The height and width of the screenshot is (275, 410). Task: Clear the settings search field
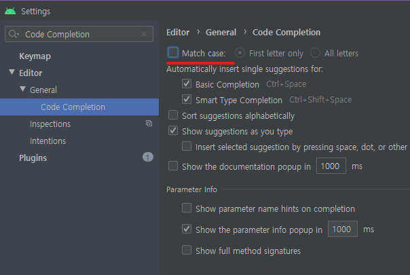tap(144, 34)
